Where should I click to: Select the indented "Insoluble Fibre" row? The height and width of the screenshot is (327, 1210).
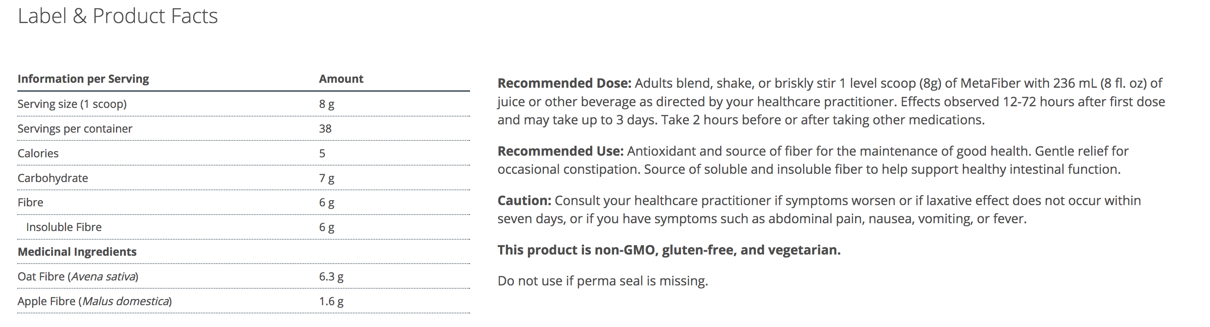[x=64, y=227]
